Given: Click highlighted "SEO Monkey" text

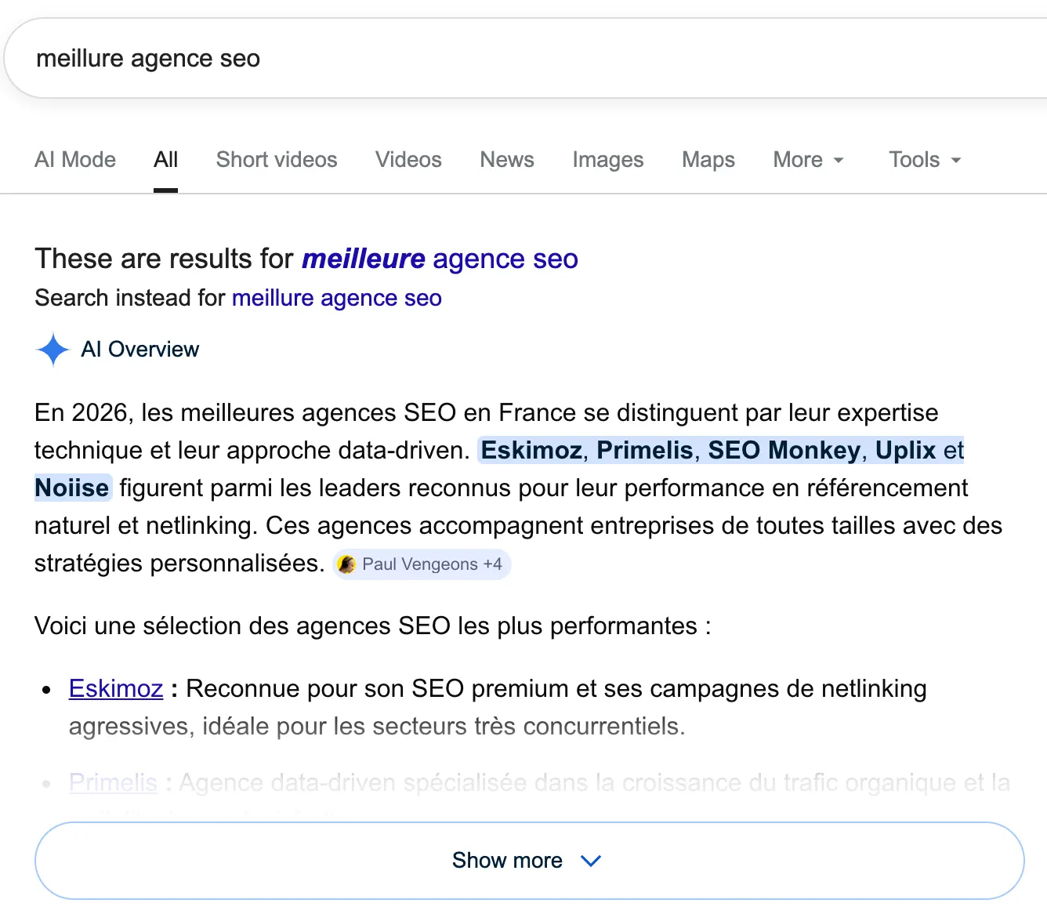Looking at the screenshot, I should (x=784, y=450).
